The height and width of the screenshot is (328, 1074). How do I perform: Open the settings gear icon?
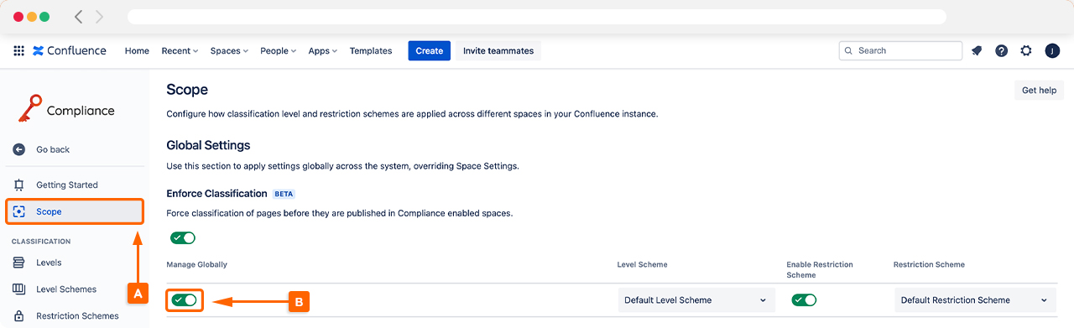1026,50
